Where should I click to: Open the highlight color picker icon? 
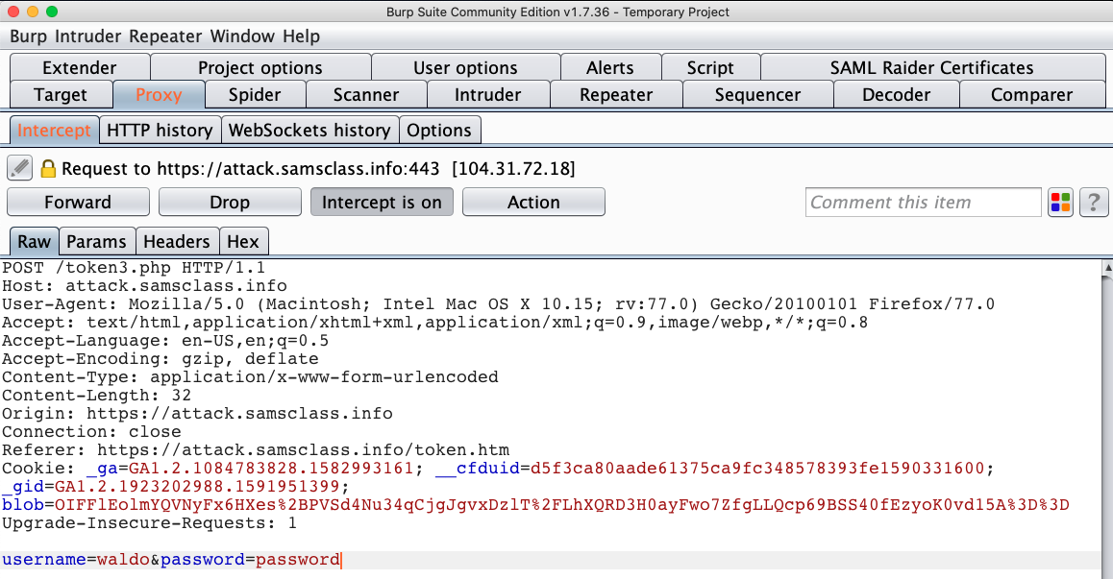[1060, 203]
